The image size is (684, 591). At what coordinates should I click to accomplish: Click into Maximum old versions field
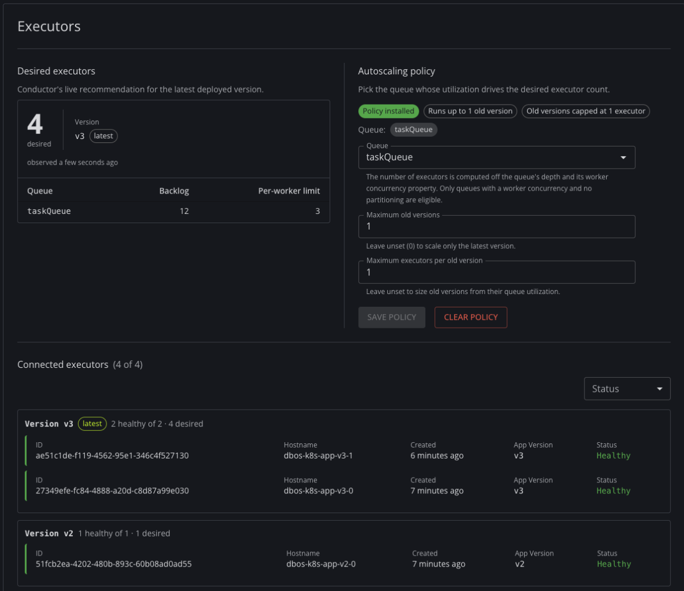[497, 227]
